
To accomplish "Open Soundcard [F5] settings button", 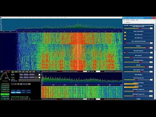I will 5,86.
